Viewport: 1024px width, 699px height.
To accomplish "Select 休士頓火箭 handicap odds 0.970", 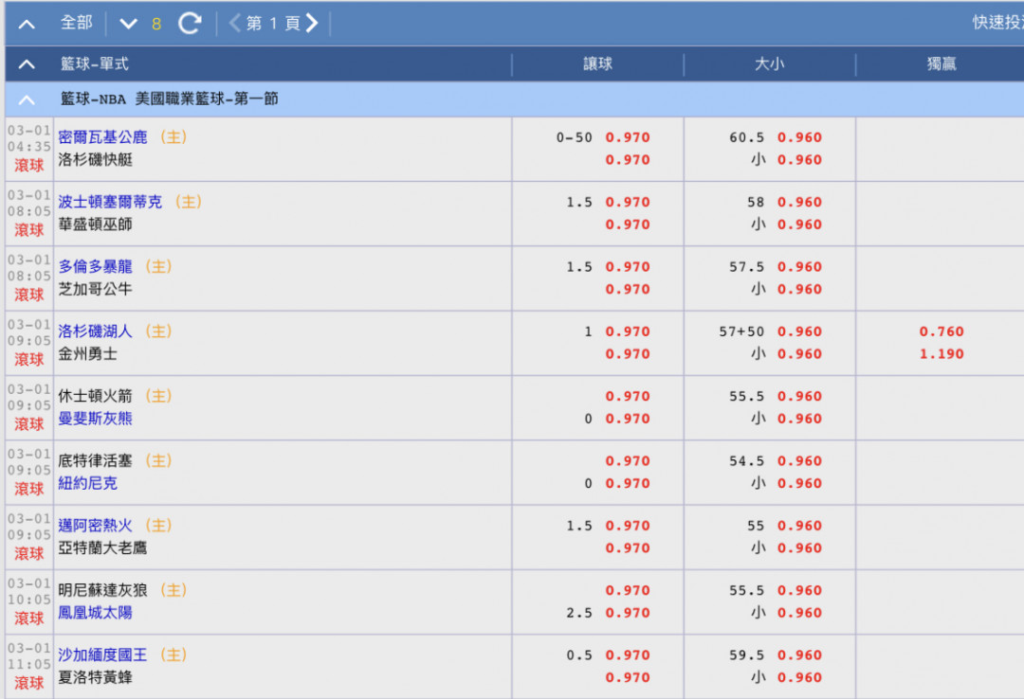I will (628, 396).
